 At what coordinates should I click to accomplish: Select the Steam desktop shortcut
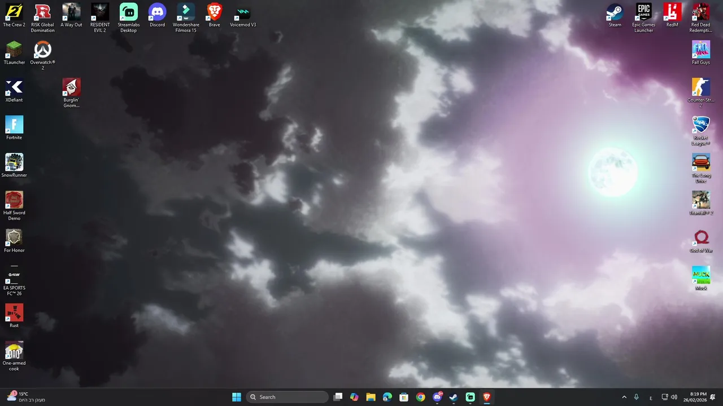click(615, 16)
